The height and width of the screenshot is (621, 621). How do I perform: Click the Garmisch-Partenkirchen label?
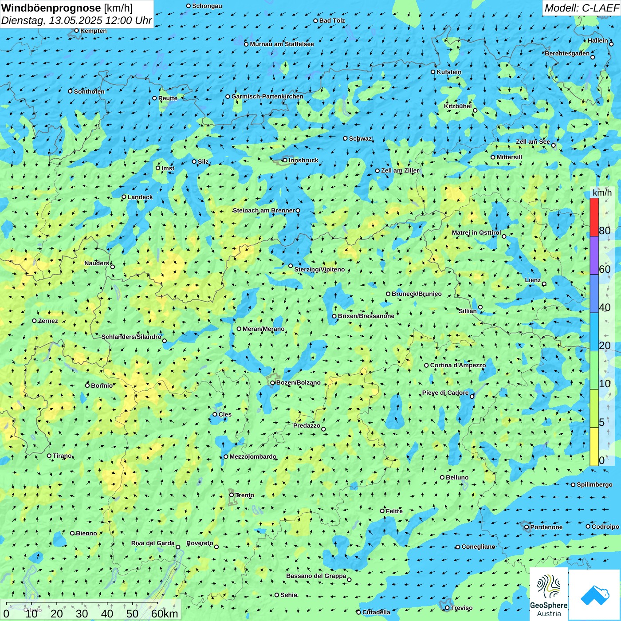pyautogui.click(x=267, y=96)
